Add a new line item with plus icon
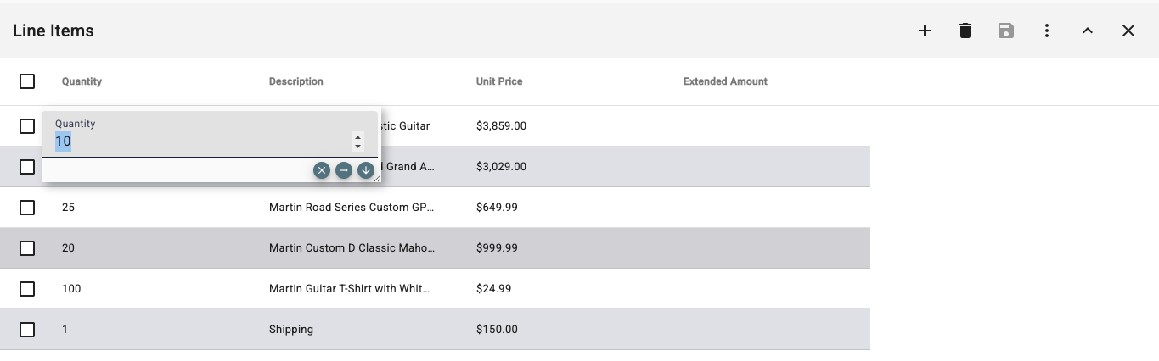1159x361 pixels. tap(925, 31)
